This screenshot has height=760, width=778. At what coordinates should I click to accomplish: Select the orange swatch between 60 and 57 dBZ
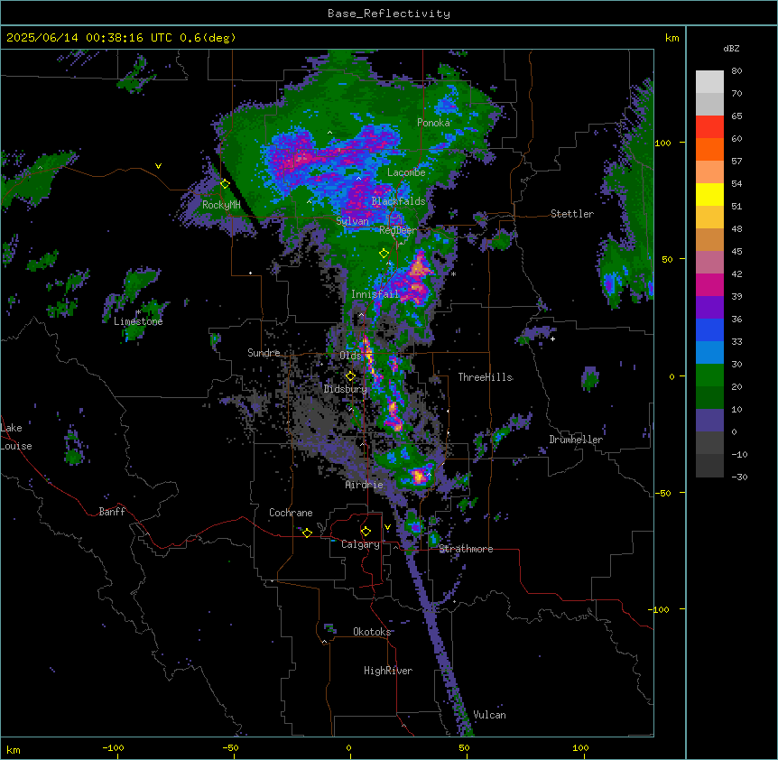tap(709, 149)
